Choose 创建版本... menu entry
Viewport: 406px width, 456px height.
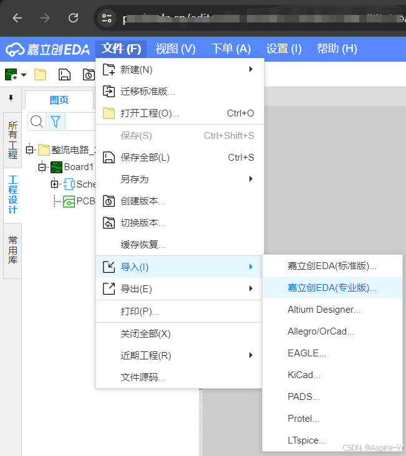(180, 201)
